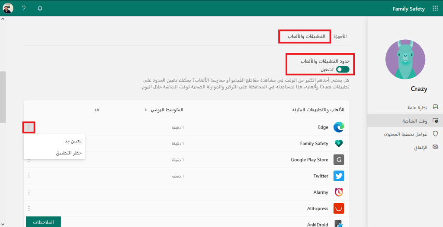Click the AnkiDroid app name
The image size is (443, 227).
(318, 224)
